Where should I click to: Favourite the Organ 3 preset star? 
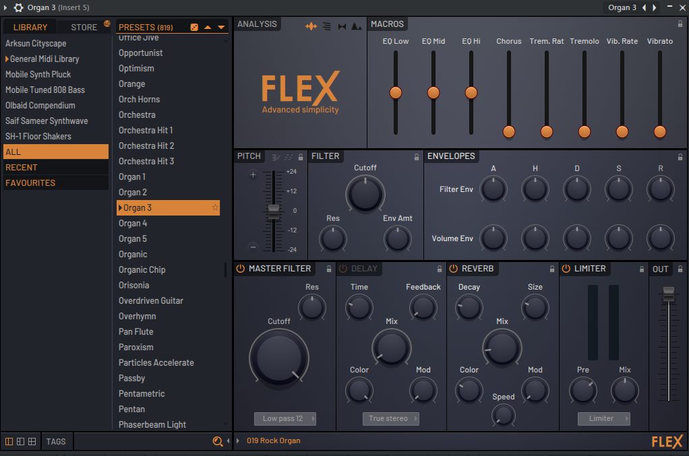click(x=215, y=207)
